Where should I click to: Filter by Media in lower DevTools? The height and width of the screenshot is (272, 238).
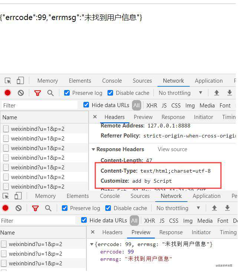click(x=205, y=220)
